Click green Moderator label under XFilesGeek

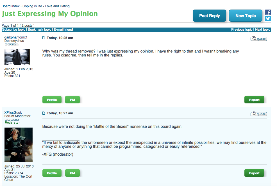click(x=12, y=123)
